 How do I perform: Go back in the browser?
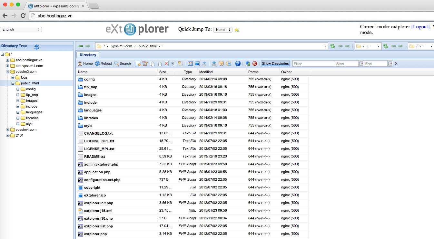(5, 16)
